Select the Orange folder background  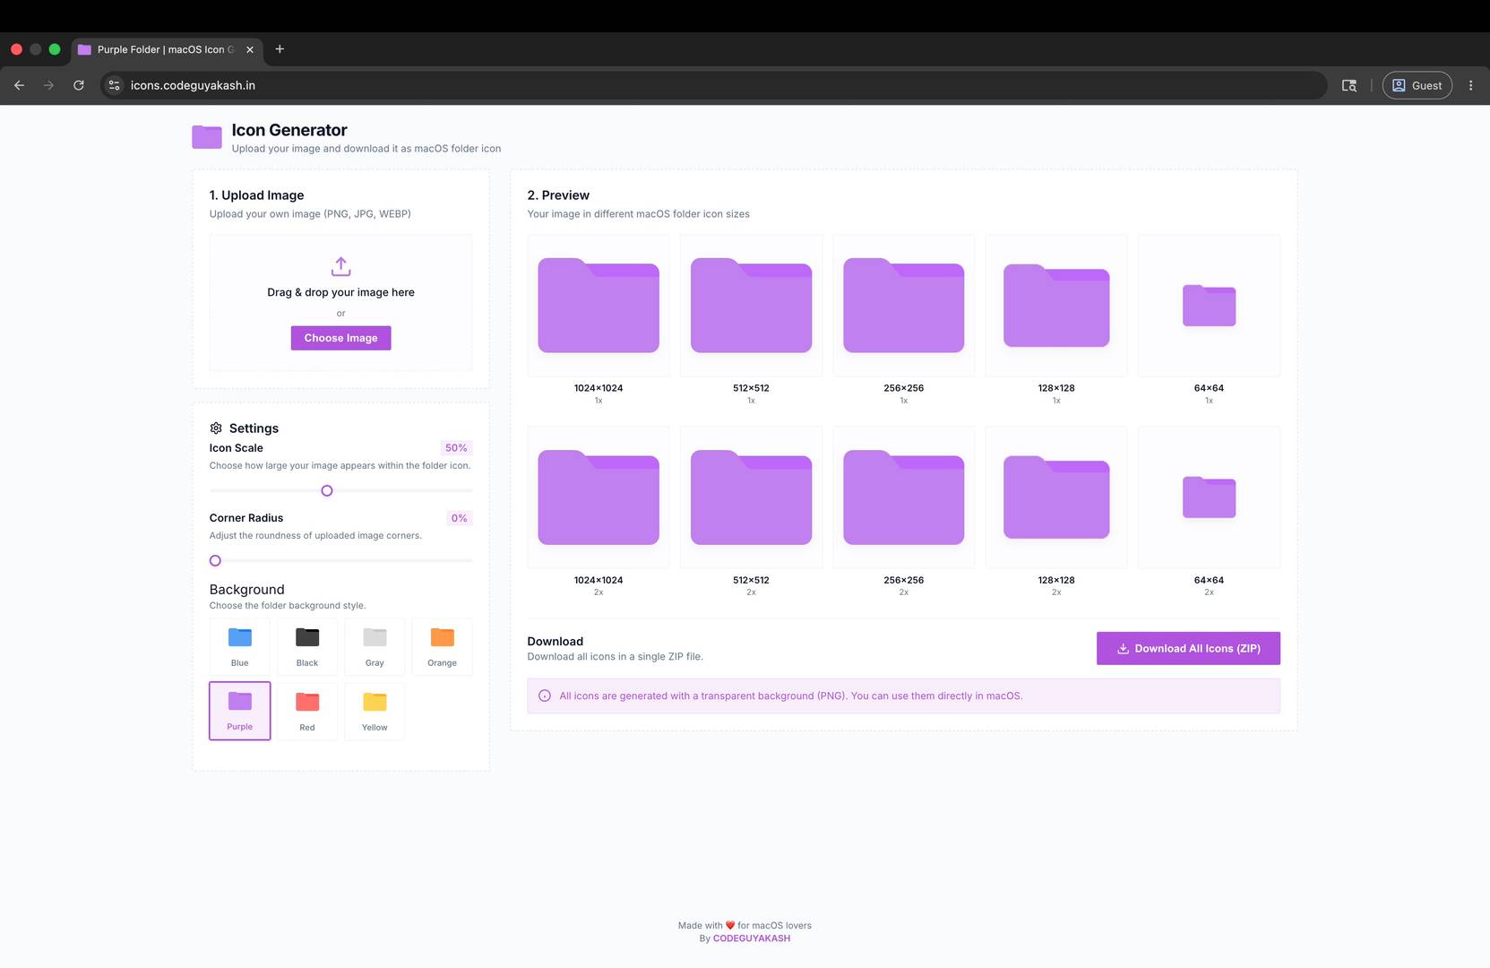coord(442,646)
